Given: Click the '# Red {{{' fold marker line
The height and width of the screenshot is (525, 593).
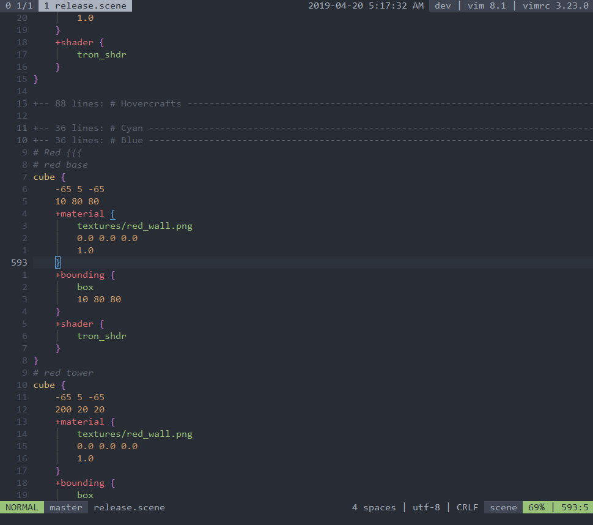Looking at the screenshot, I should tap(57, 152).
